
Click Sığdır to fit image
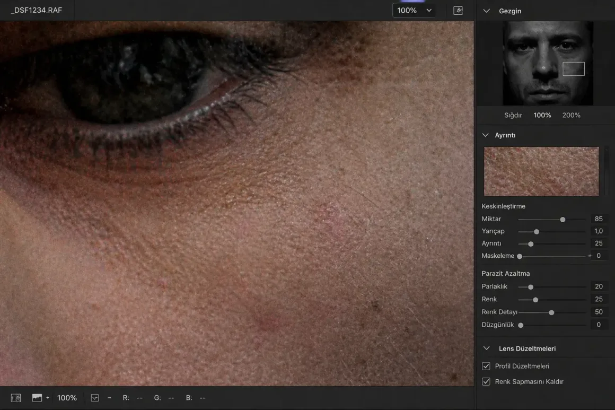513,115
